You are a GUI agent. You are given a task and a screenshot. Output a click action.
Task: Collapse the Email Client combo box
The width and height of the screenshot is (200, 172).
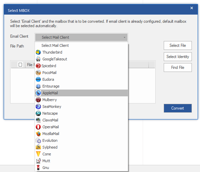tap(81, 37)
